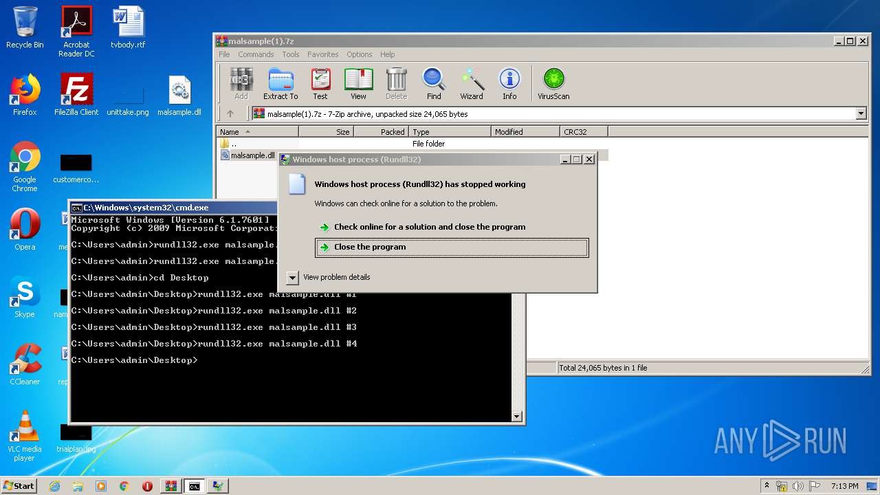Sort files by Name column
The image size is (880, 495).
pyautogui.click(x=258, y=132)
